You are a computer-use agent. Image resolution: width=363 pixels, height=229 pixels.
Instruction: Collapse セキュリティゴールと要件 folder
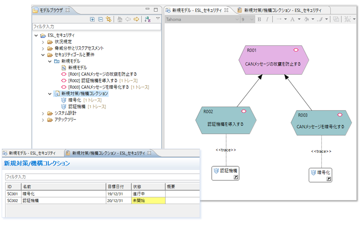point(43,55)
